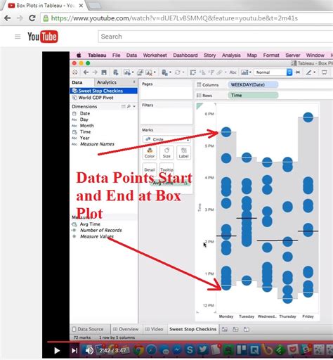The image size is (333, 360).
Task: Click the Time pill on Rows shelf
Action: click(x=253, y=95)
